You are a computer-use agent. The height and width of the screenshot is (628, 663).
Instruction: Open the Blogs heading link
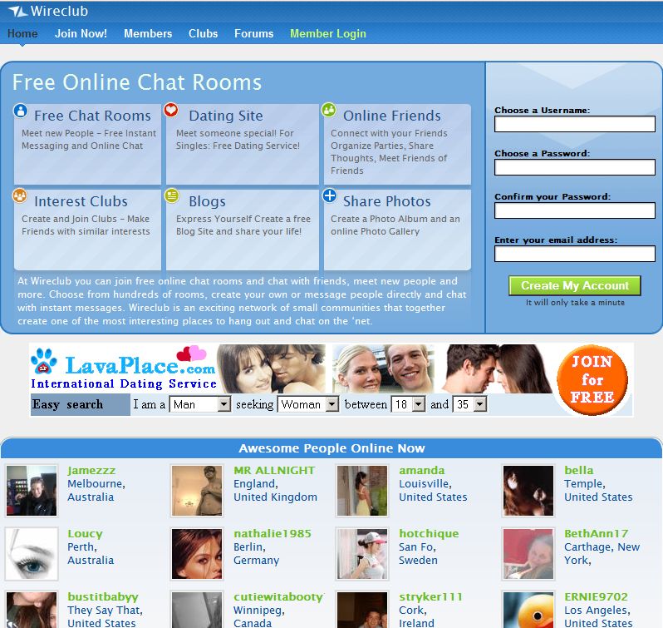(207, 201)
